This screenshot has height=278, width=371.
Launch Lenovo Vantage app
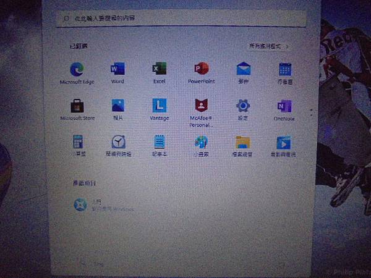tap(160, 109)
